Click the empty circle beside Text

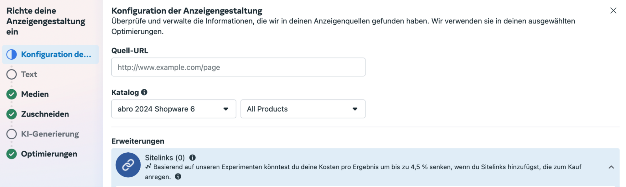pos(12,74)
